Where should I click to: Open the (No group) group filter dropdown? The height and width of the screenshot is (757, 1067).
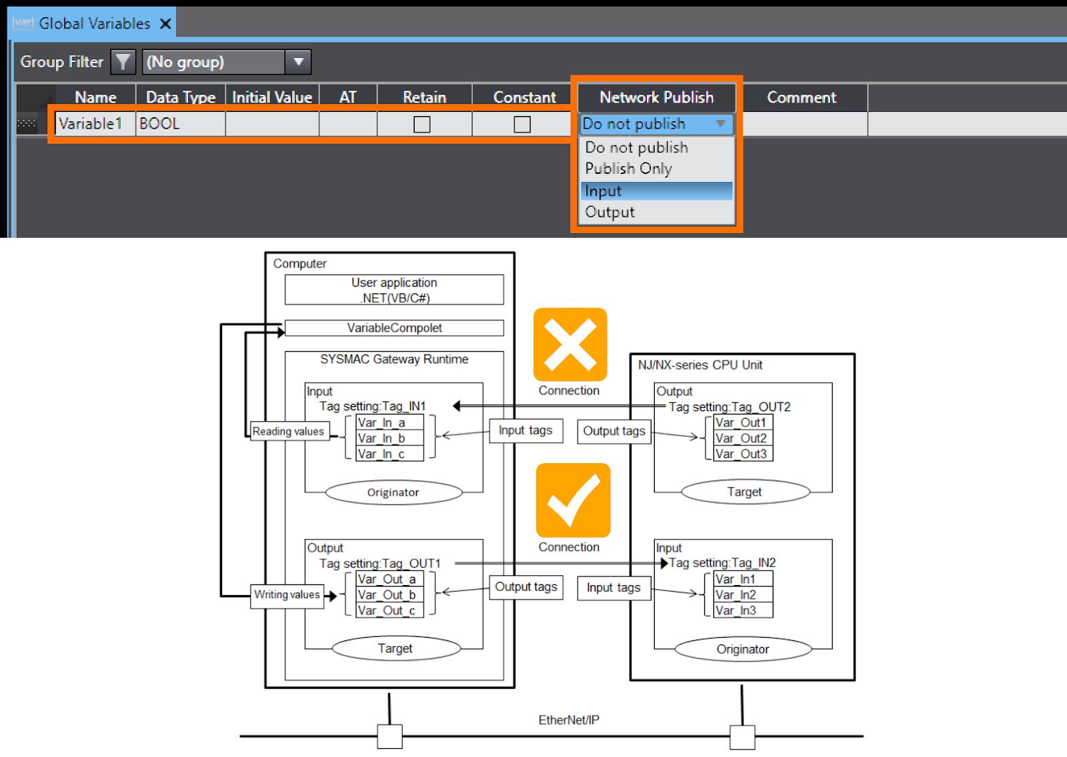tap(298, 61)
